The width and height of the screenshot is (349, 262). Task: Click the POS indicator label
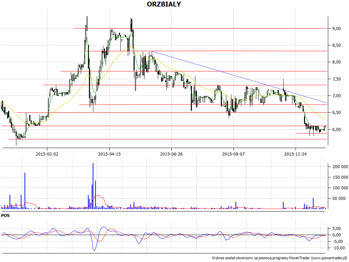5,216
